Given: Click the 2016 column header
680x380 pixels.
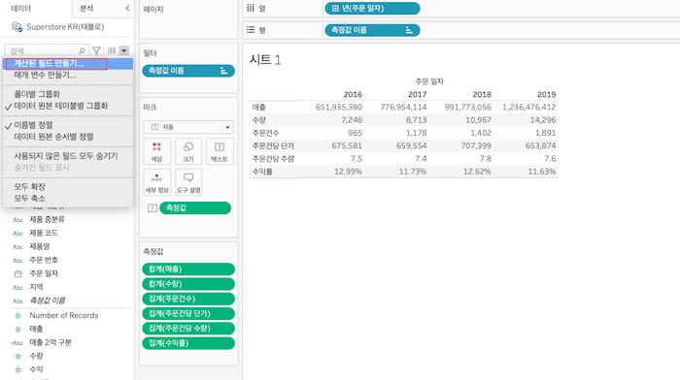Looking at the screenshot, I should [x=353, y=94].
